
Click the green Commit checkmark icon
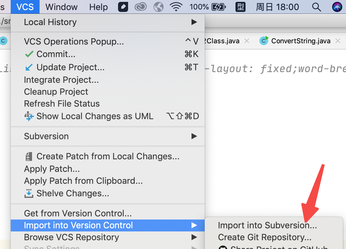[x=29, y=54]
